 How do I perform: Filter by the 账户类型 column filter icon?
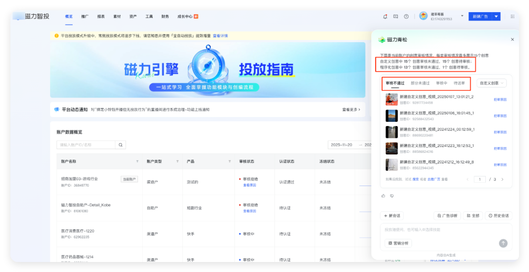[178, 162]
